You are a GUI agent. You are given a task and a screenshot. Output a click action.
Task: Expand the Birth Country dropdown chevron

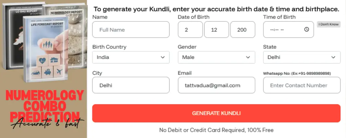tap(163, 57)
